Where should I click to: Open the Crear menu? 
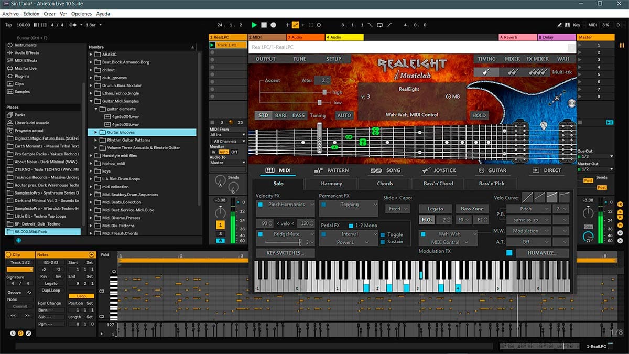pos(50,14)
